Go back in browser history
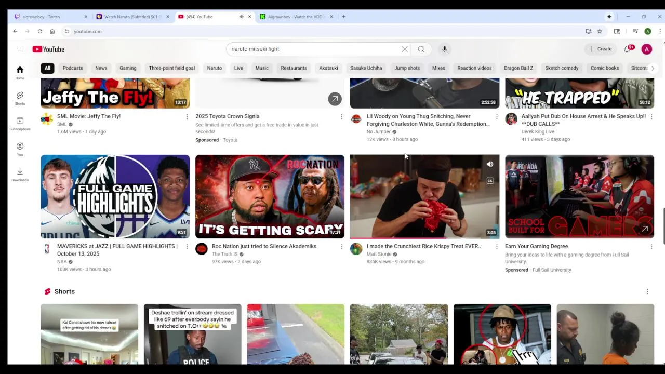 (x=15, y=31)
